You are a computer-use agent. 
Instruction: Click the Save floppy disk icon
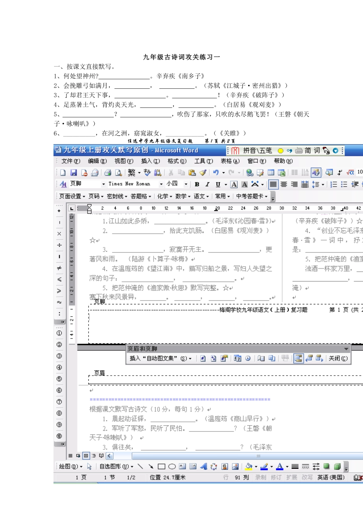[x=74, y=173]
